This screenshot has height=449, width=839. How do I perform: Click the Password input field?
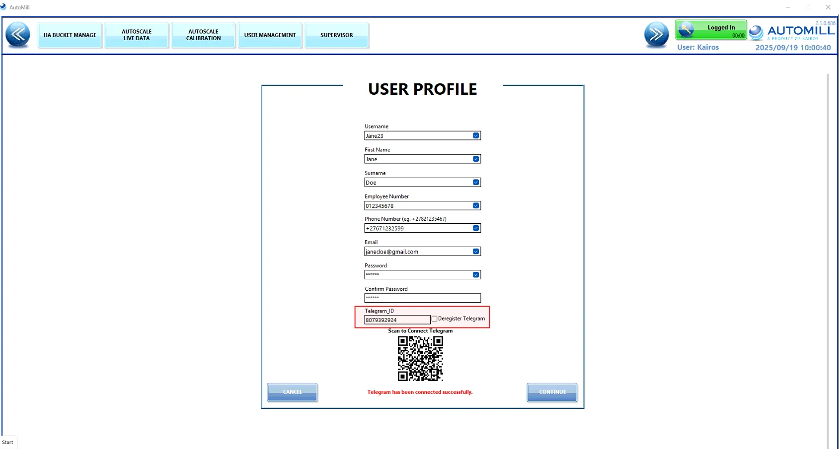click(x=422, y=274)
